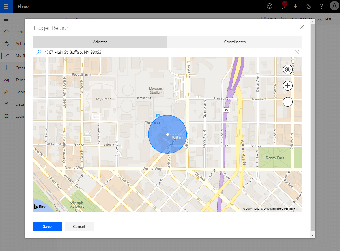The width and height of the screenshot is (340, 251).
Task: Click the address search input field
Action: 167,52
